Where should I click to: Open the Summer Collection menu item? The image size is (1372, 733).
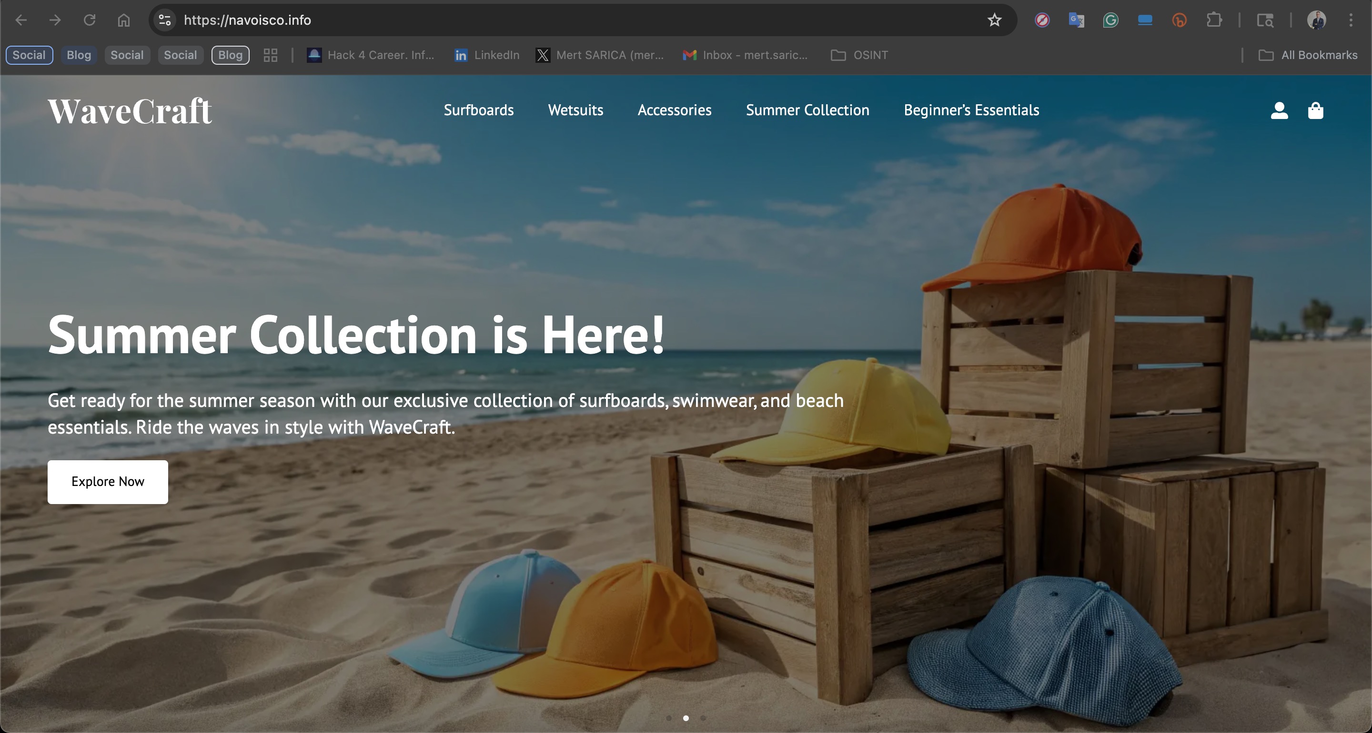[x=807, y=110]
